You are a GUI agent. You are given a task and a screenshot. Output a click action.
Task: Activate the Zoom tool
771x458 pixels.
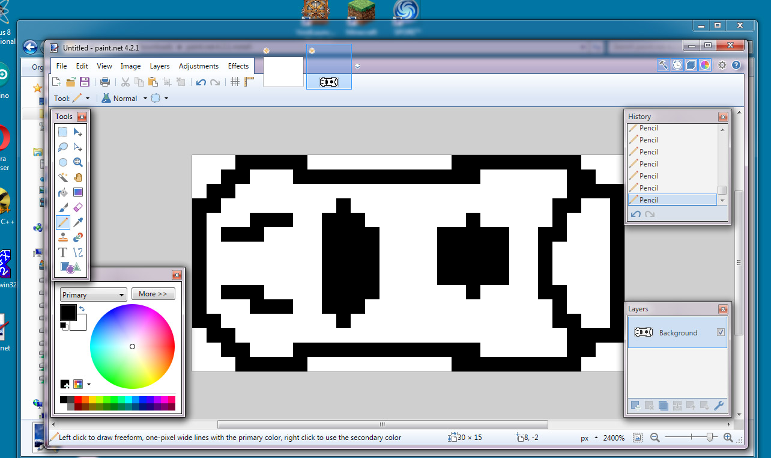coord(77,162)
